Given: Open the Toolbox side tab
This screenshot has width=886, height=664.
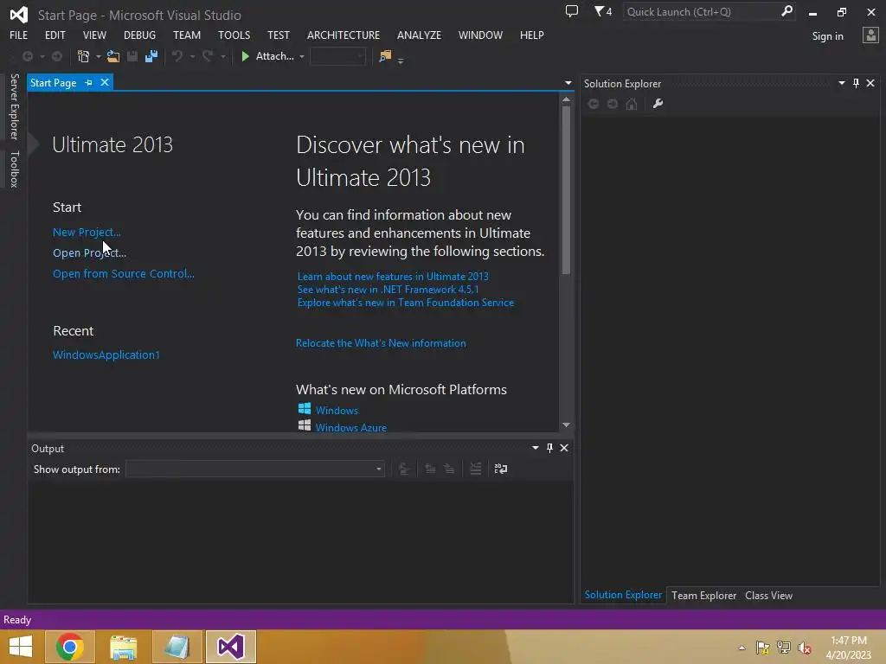Looking at the screenshot, I should pyautogui.click(x=14, y=169).
